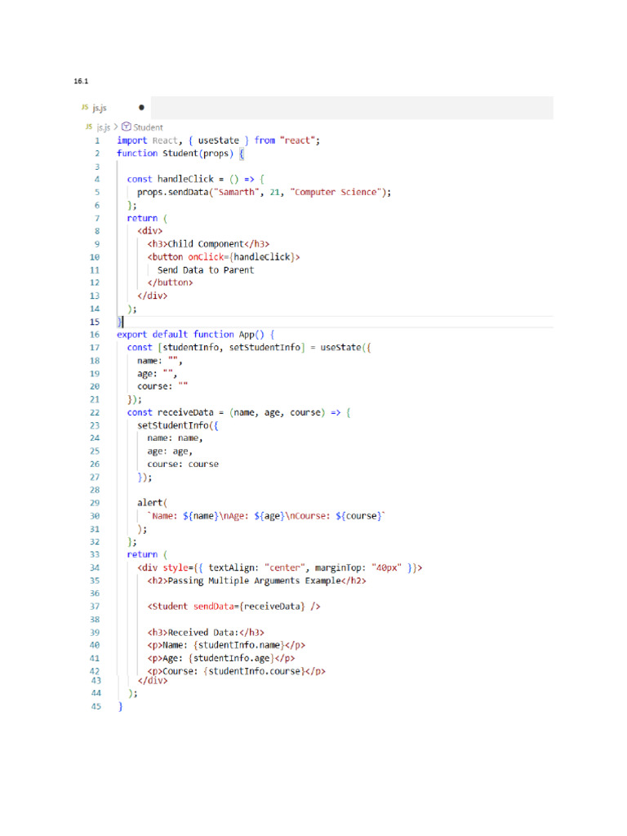Click 'textAlign' style property
This screenshot has width=627, height=836.
coord(231,568)
